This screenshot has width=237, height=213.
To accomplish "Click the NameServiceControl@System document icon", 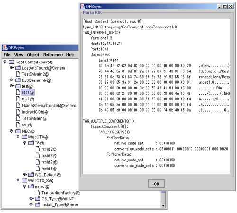I will (18, 105).
